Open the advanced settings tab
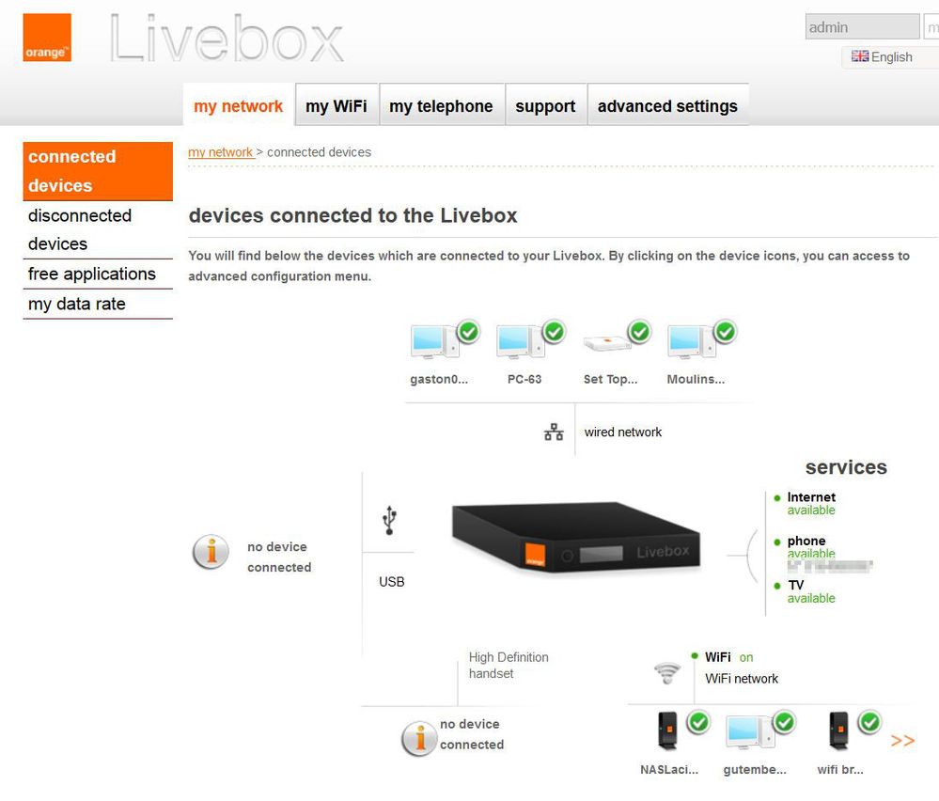The image size is (939, 801). [667, 106]
